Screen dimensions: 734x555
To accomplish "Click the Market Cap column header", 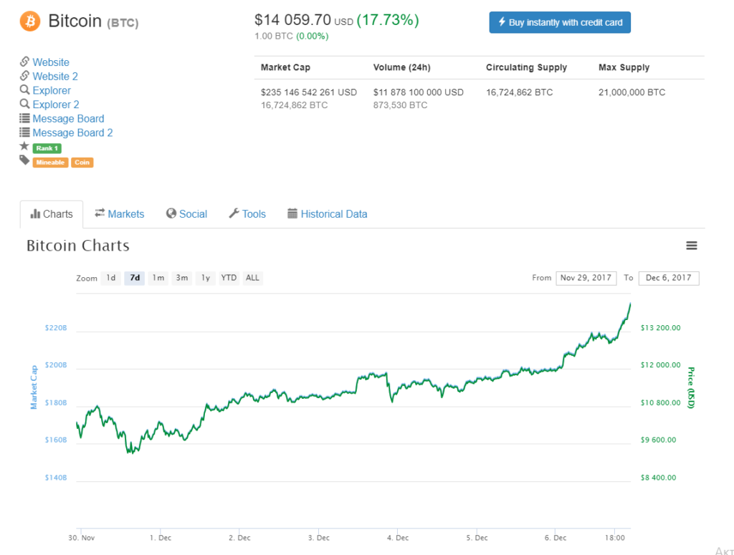I will tap(285, 67).
